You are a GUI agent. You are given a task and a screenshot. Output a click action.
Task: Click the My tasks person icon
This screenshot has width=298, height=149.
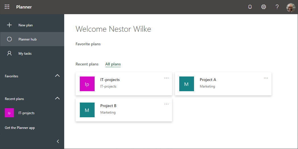click(9, 53)
